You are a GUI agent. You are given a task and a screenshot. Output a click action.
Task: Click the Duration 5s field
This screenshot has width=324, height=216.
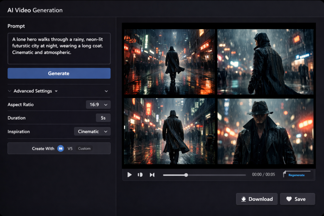tap(103, 118)
